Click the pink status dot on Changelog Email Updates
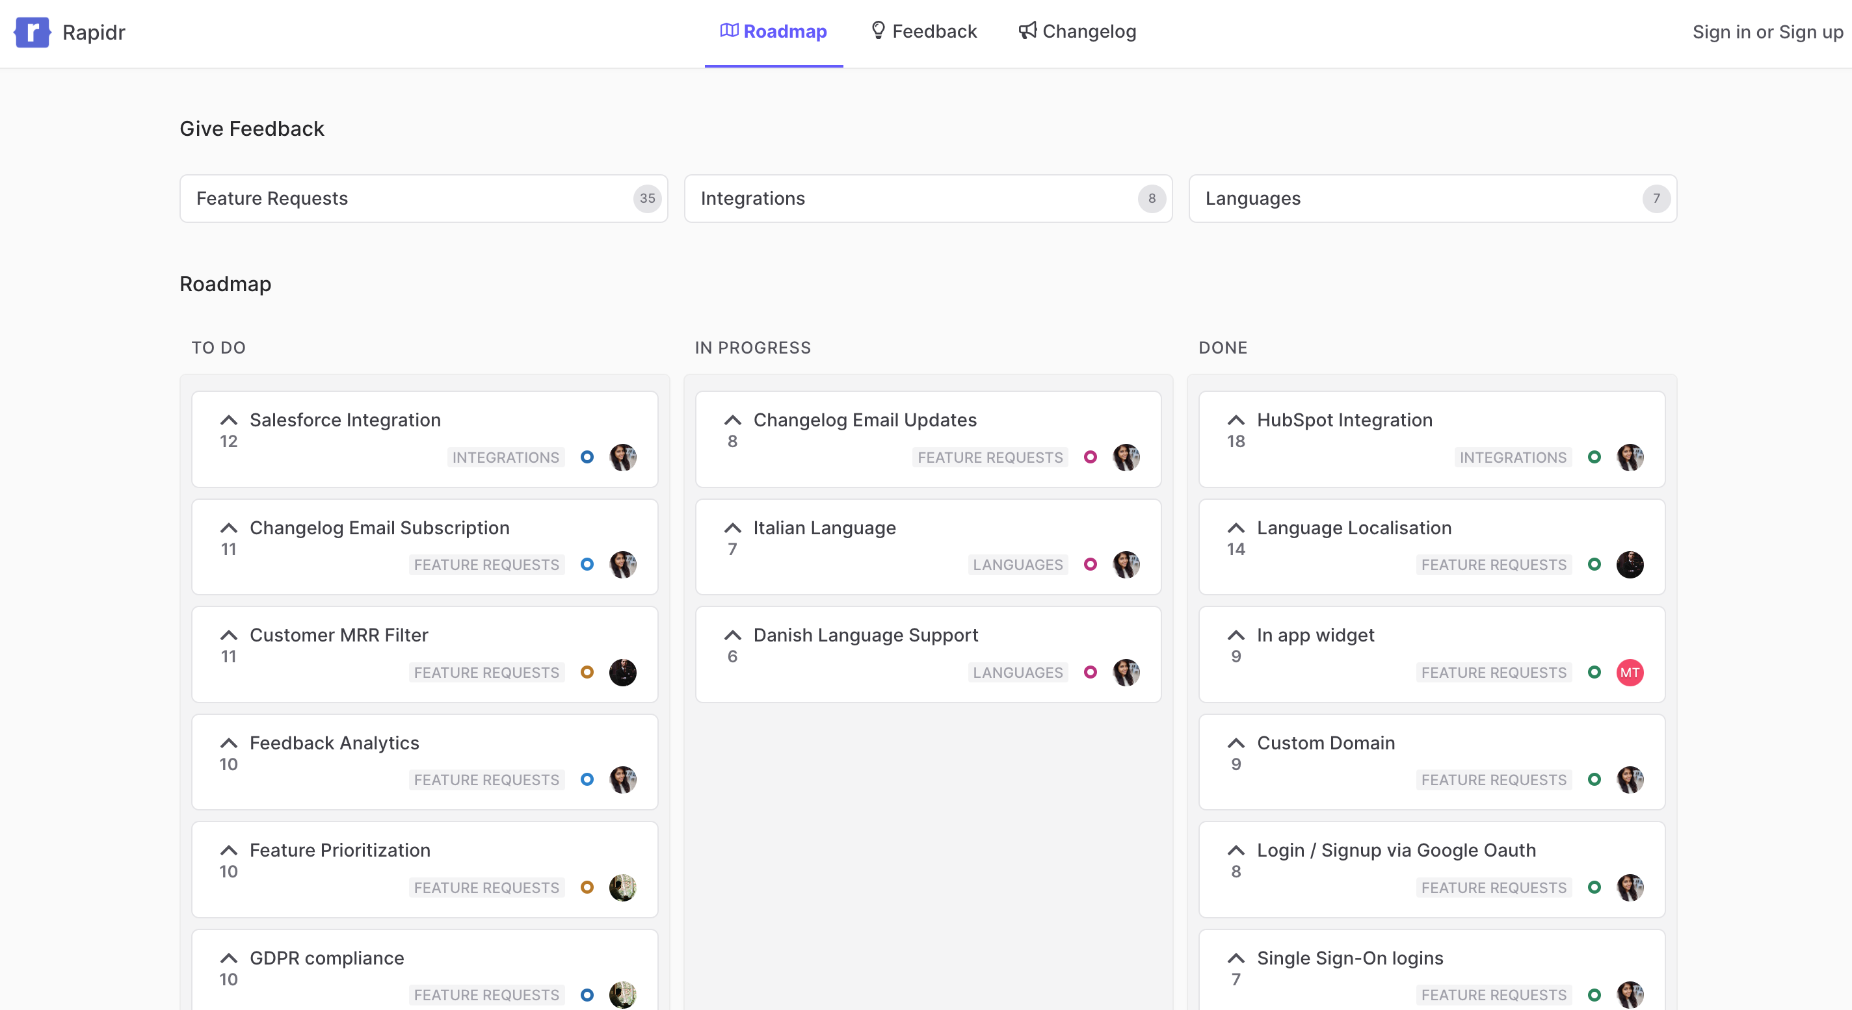The image size is (1852, 1010). click(x=1091, y=457)
